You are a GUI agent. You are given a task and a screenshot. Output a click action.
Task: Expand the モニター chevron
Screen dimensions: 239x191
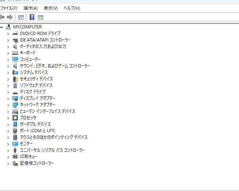coord(8,144)
